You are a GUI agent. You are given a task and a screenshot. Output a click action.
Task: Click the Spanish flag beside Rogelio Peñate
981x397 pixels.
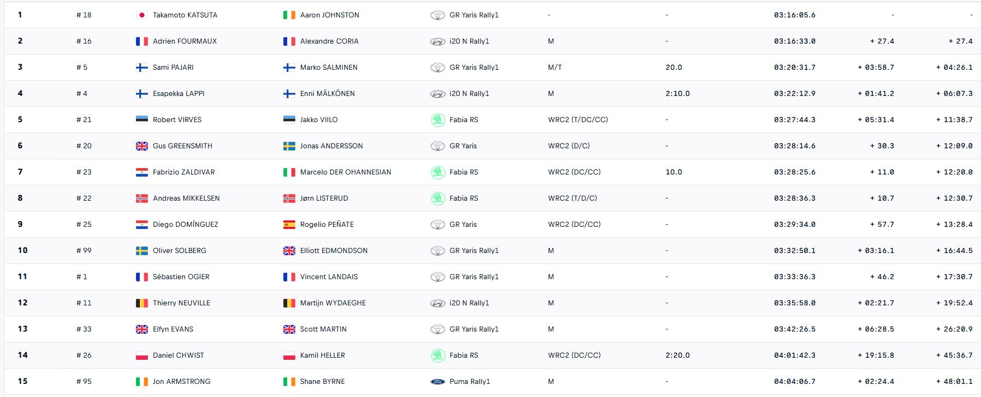tap(289, 225)
